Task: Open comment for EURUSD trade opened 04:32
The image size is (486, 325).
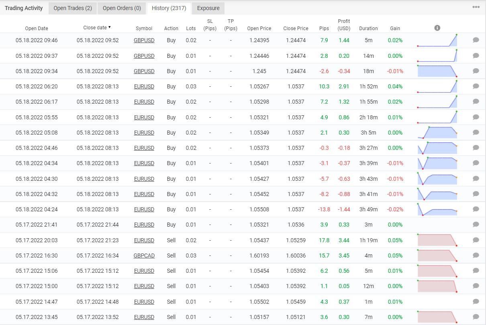Action: (476, 194)
